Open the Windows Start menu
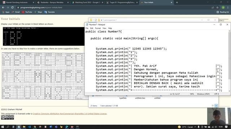Image resolution: width=231 pixels, height=129 pixels. (3, 127)
